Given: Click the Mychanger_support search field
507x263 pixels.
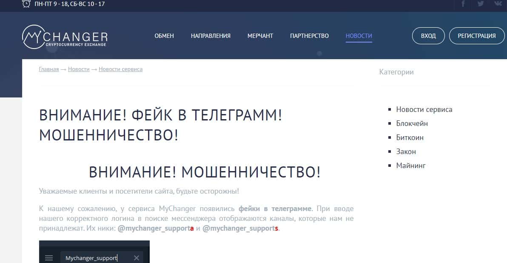Looking at the screenshot, I should [x=102, y=258].
